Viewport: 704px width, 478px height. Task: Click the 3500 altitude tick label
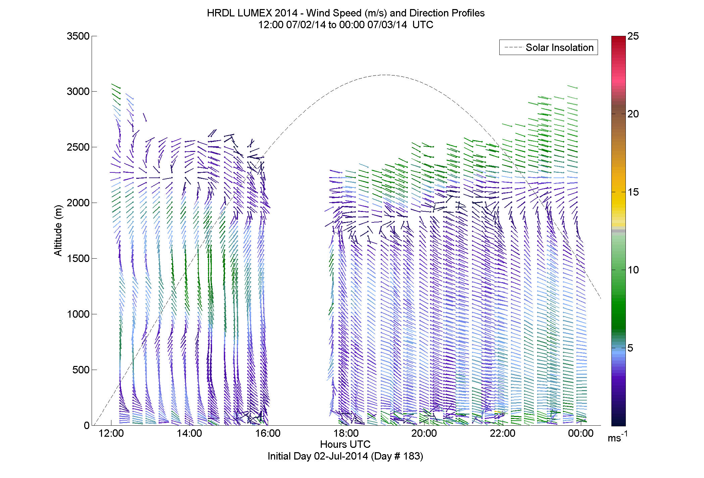(x=78, y=36)
